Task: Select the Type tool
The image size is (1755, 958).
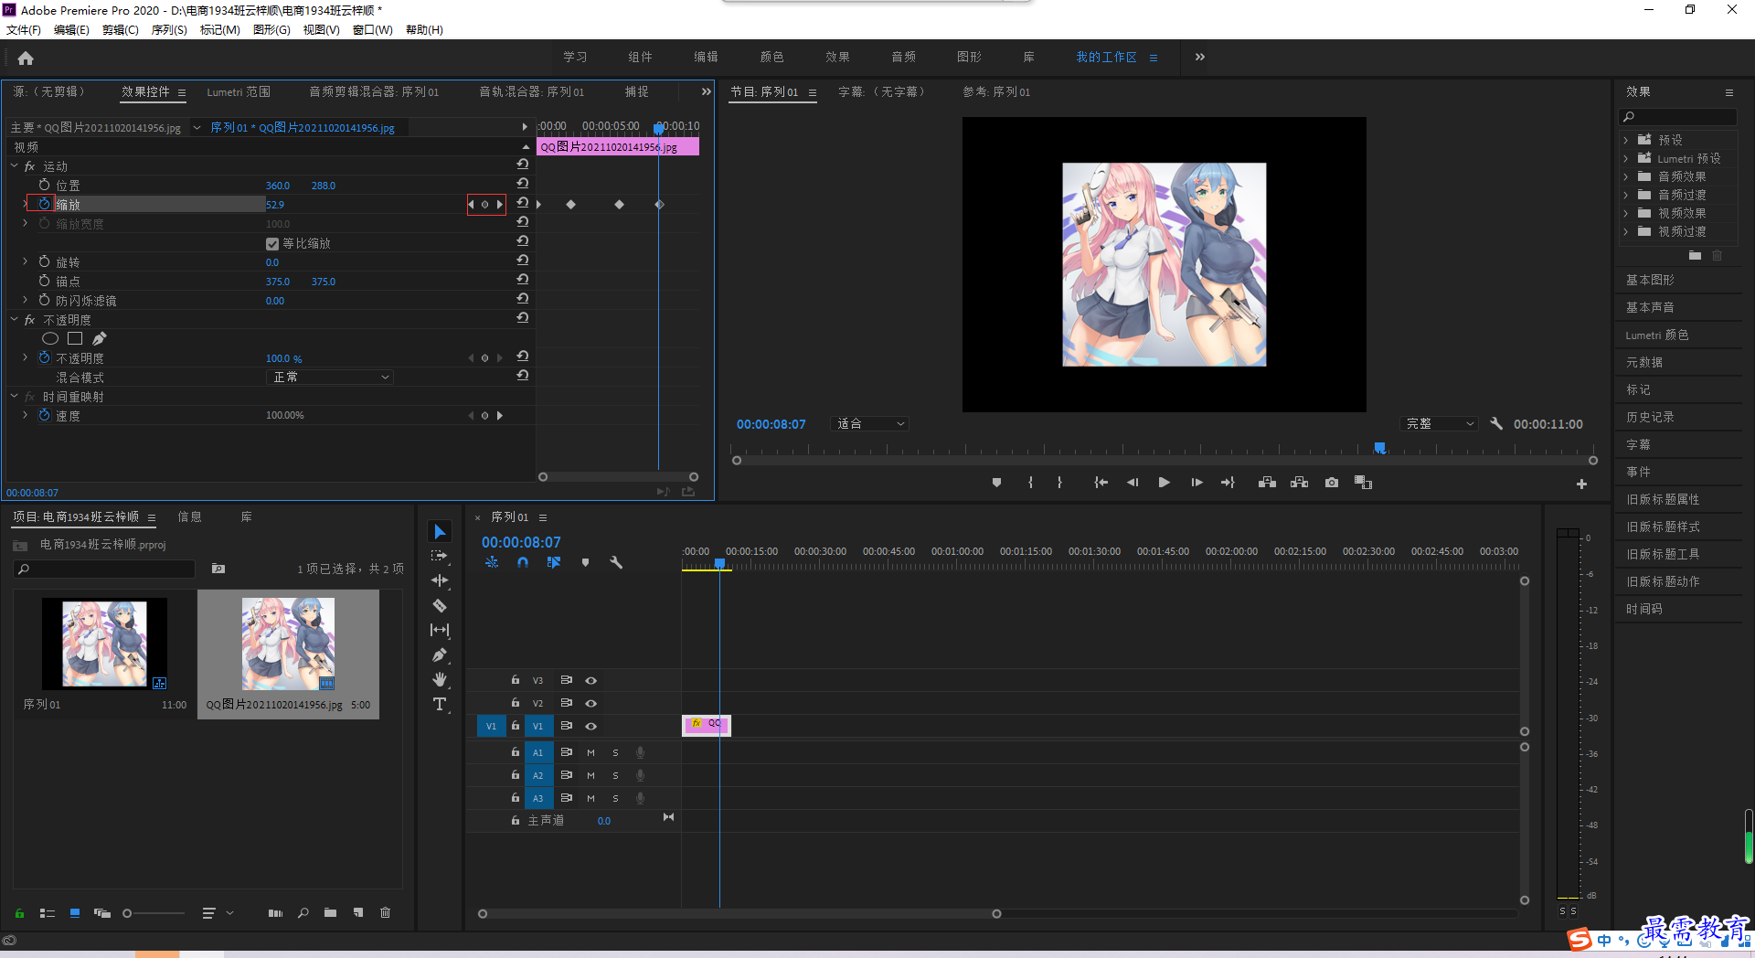Action: click(x=440, y=704)
